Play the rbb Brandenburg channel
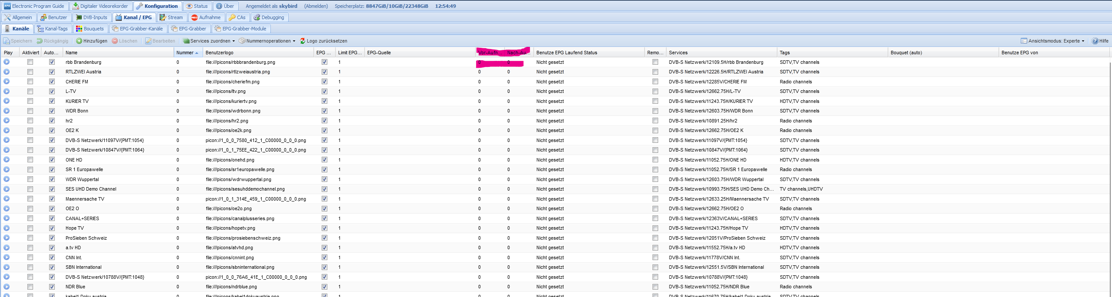The height and width of the screenshot is (297, 1112). coord(7,62)
